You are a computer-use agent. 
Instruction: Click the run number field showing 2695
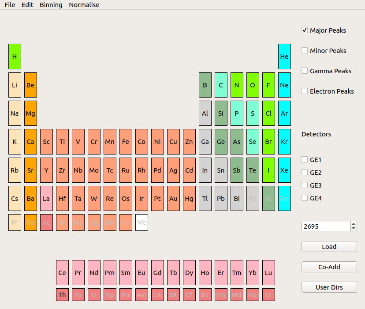pyautogui.click(x=325, y=226)
